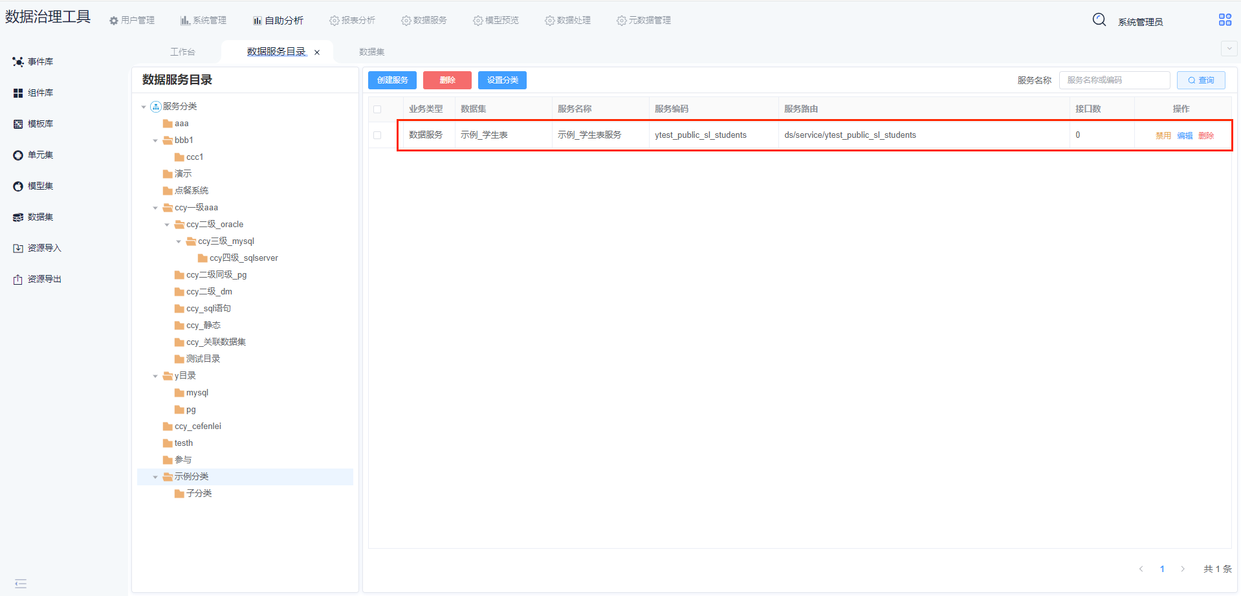Click the 创建服务 button
The width and height of the screenshot is (1241, 596).
(392, 80)
